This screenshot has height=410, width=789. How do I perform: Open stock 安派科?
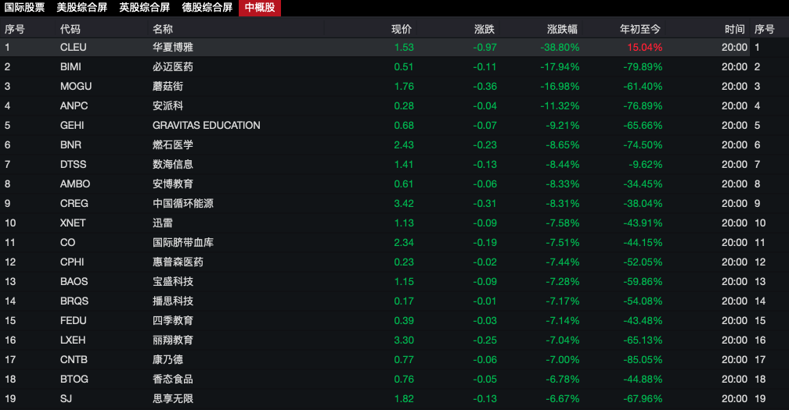pos(168,106)
